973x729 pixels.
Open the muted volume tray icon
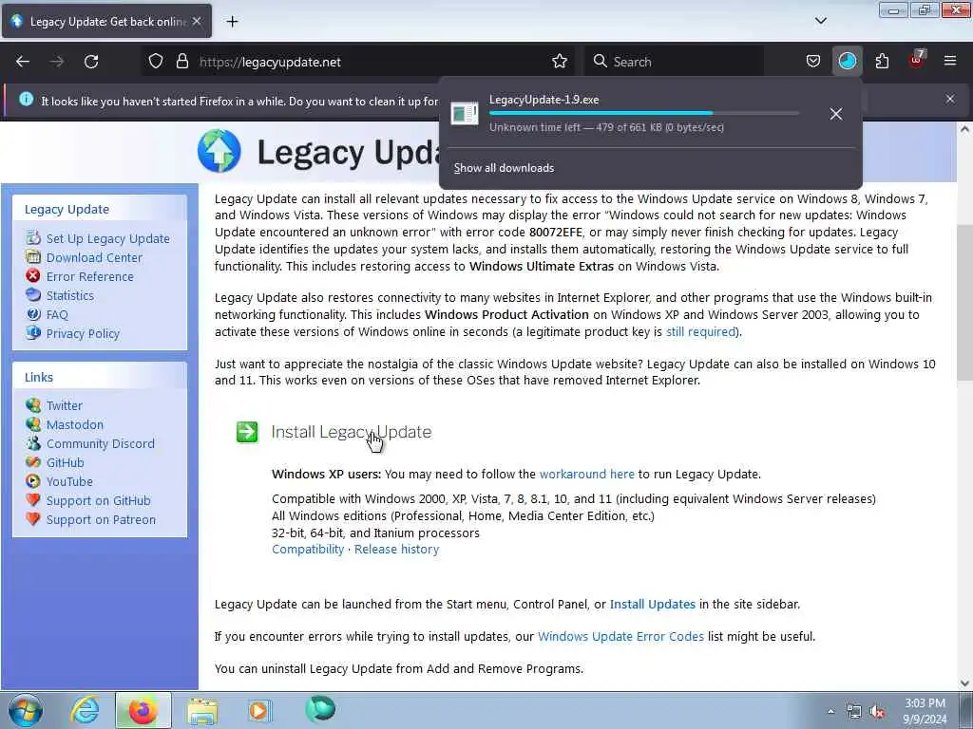[877, 712]
